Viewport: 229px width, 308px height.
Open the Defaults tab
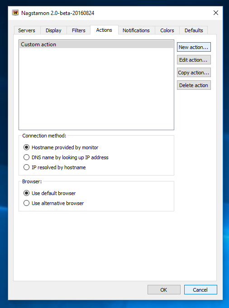194,30
